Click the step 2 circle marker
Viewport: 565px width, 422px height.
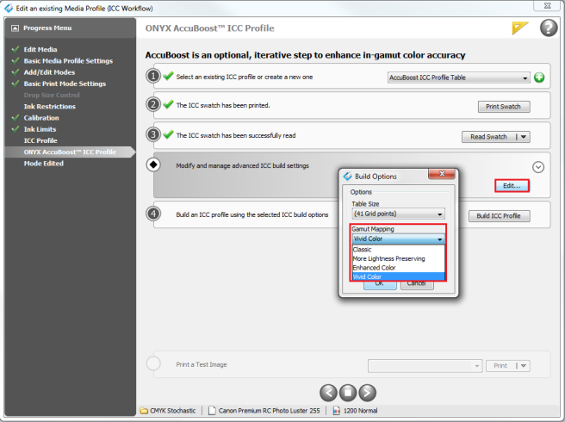point(153,104)
